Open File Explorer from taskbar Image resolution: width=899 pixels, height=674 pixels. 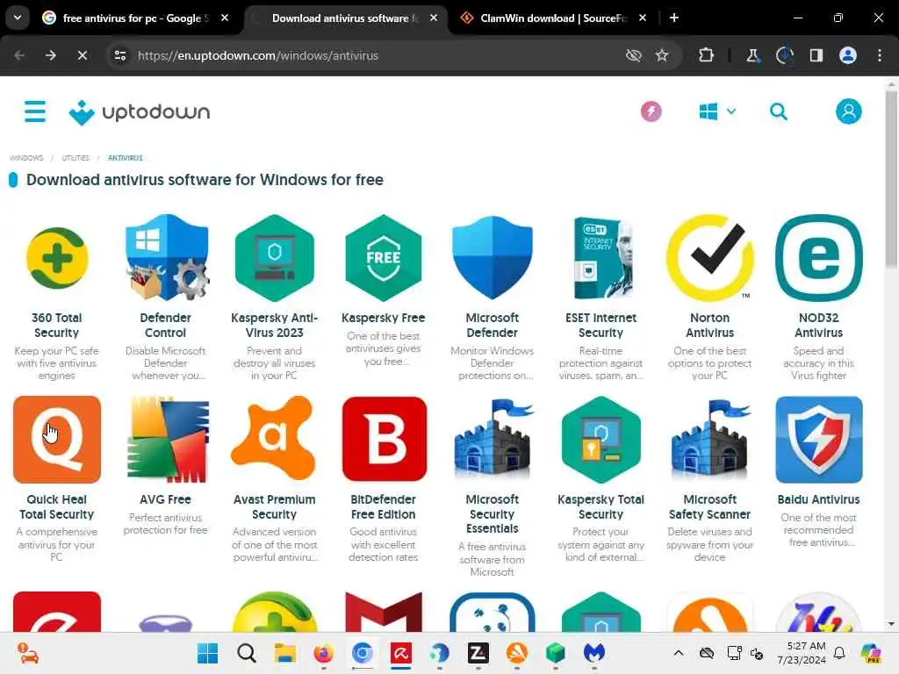[285, 653]
